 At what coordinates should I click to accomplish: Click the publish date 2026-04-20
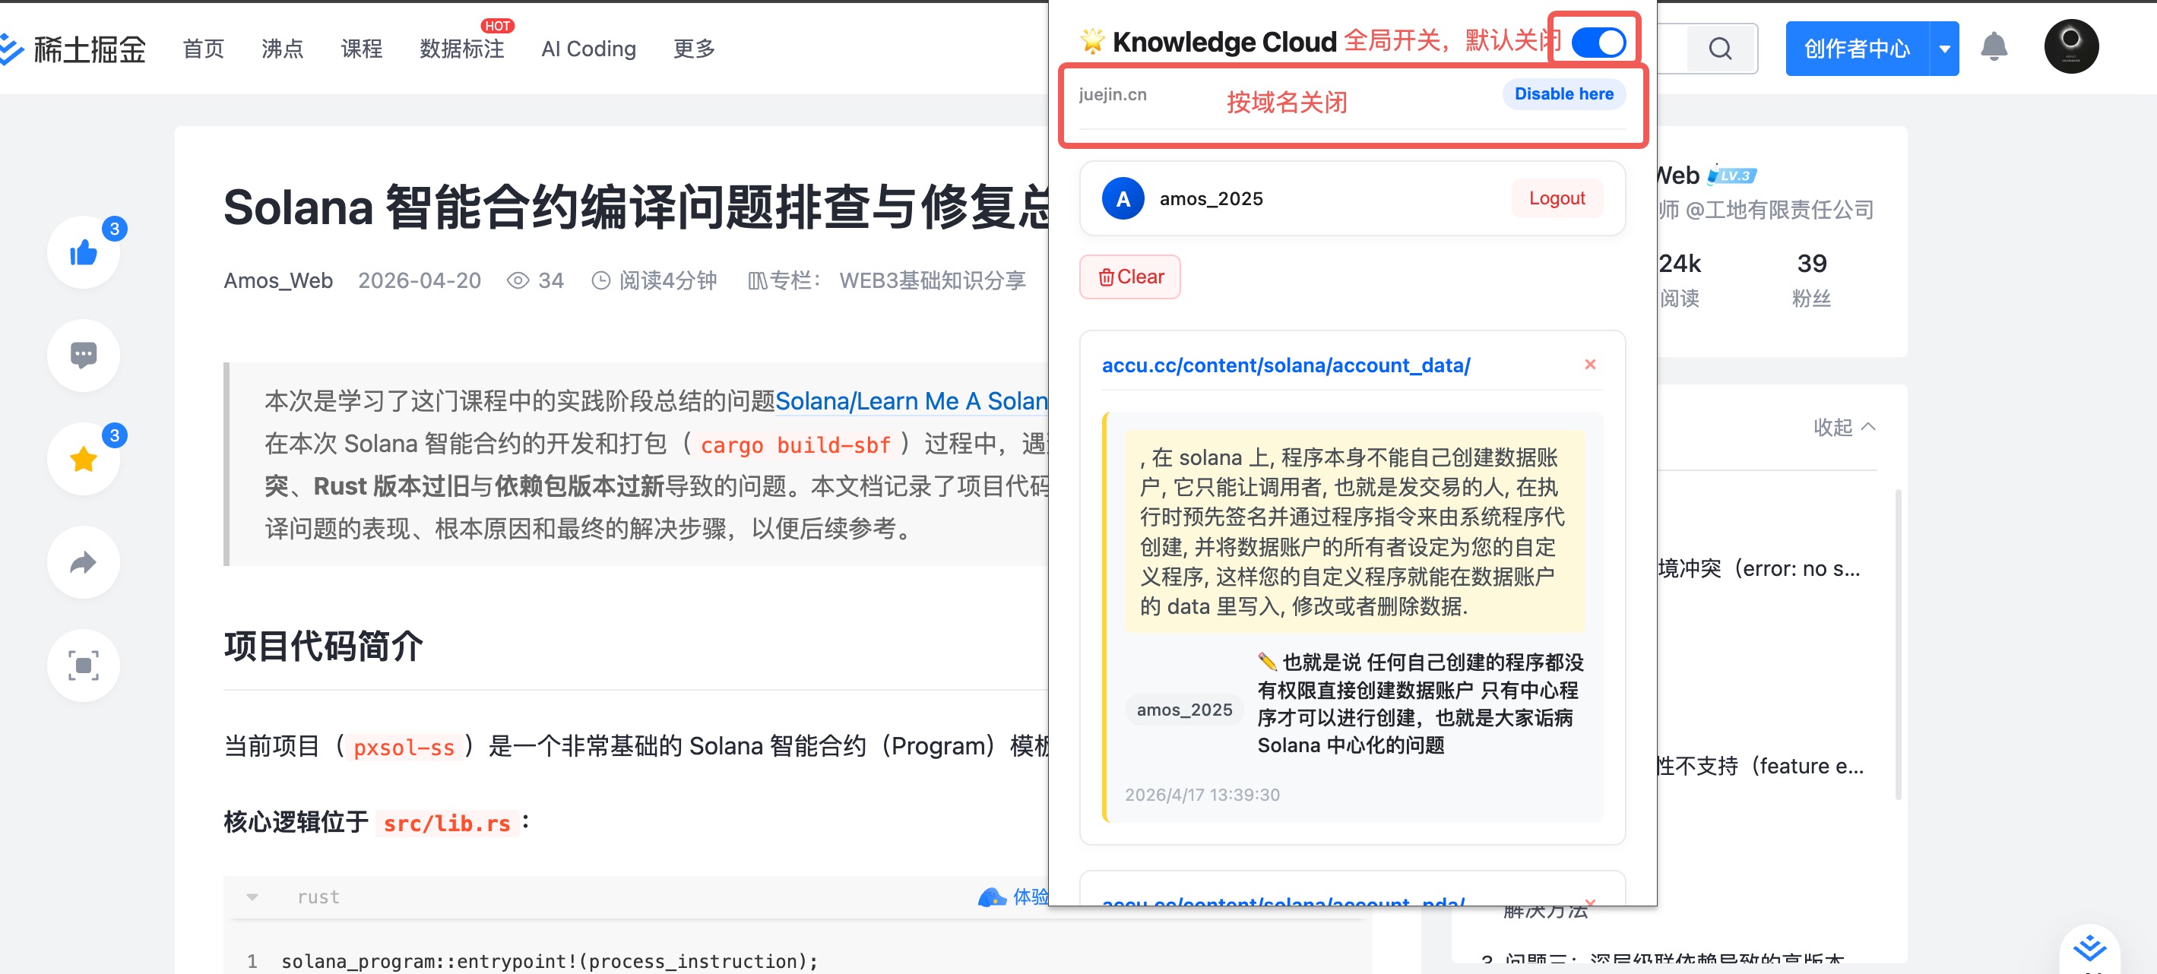coord(420,280)
